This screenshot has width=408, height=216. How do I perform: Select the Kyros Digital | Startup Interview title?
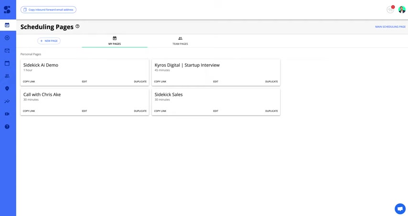point(187,65)
